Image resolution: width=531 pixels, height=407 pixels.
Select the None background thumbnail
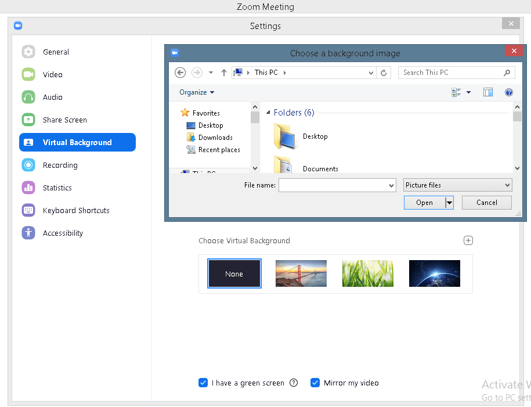tap(234, 273)
